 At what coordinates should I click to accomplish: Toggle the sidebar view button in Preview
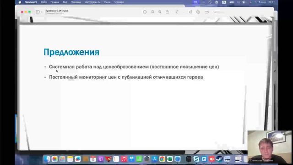[38, 12]
